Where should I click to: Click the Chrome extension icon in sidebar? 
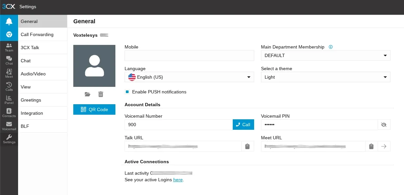pos(9,34)
